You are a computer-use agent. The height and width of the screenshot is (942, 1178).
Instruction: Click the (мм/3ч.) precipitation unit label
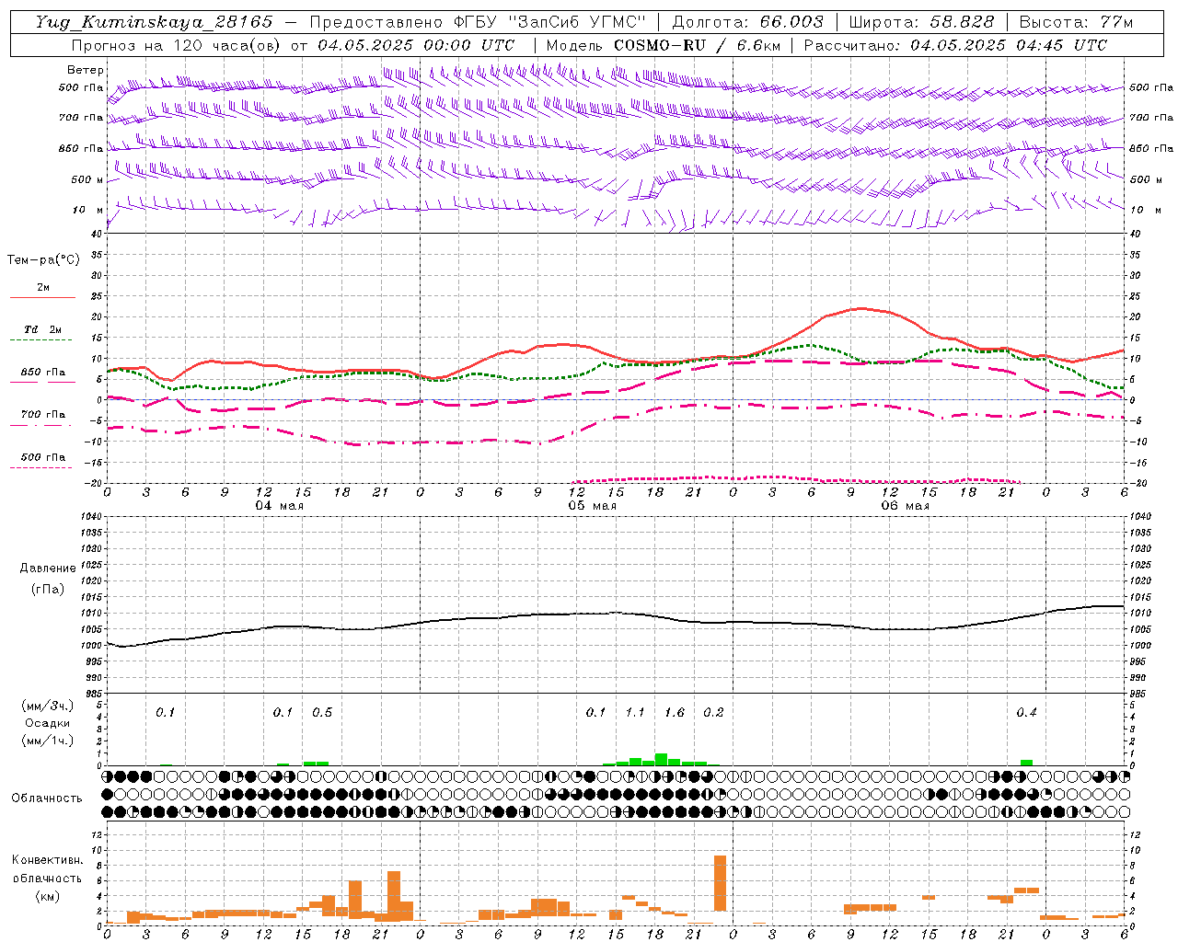[48, 706]
